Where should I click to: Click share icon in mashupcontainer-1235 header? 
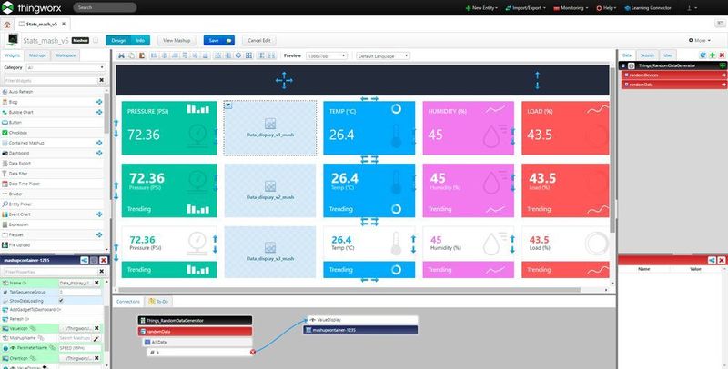[x=85, y=261]
